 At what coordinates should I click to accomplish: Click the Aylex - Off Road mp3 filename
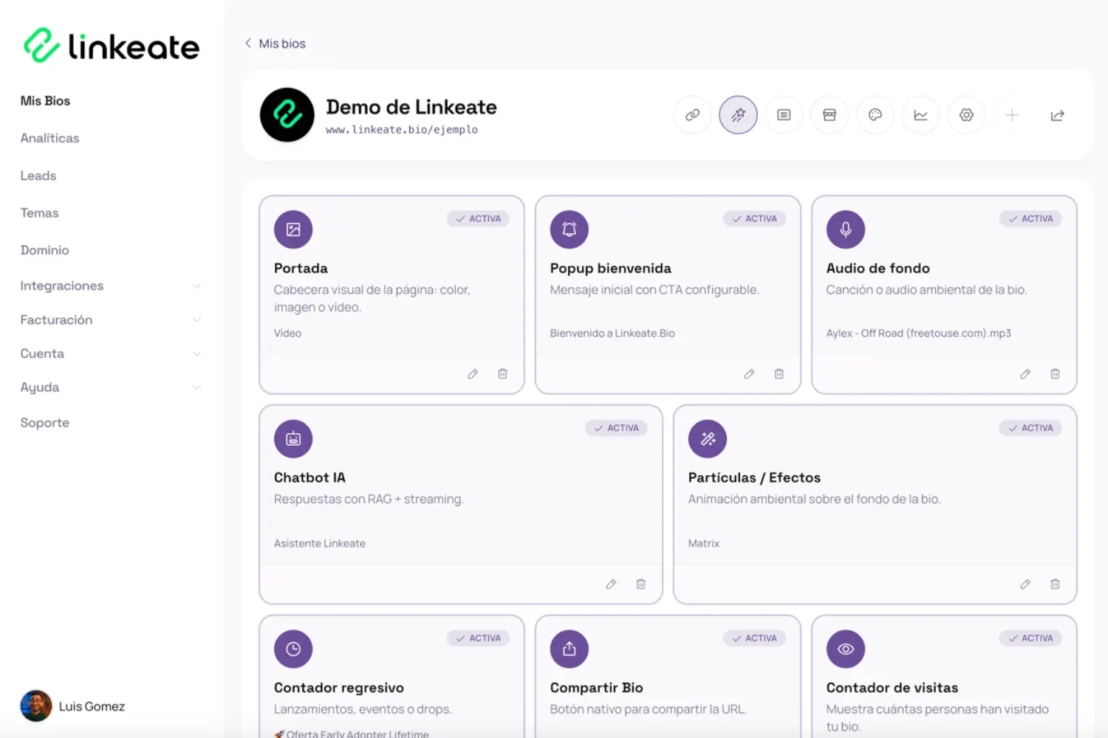tap(919, 334)
